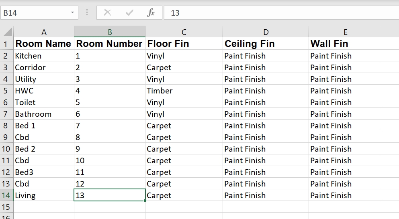Select column A header
Screen dimensions: 399x219
point(44,32)
